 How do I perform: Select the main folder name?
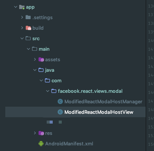[x=44, y=49]
